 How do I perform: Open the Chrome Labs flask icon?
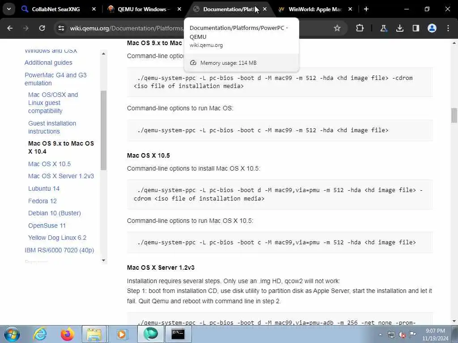(x=383, y=28)
